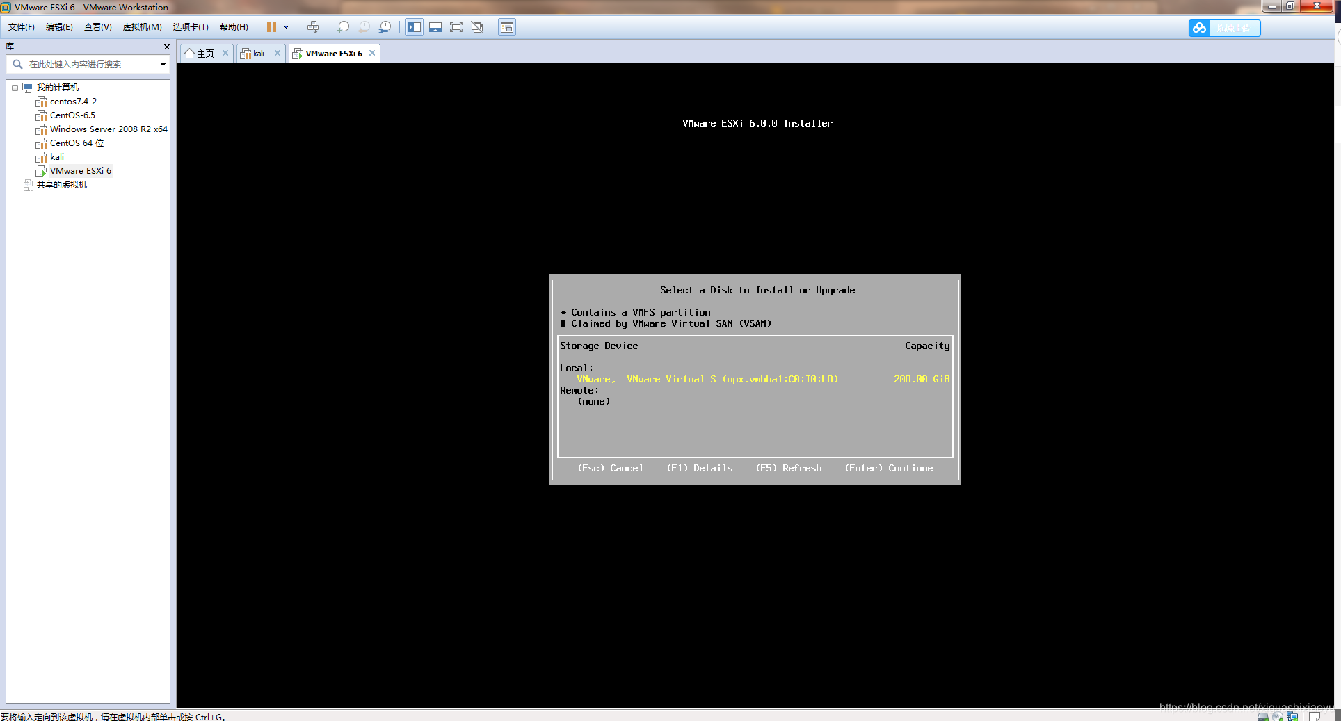
Task: Open the 编辑(E) menu
Action: click(x=59, y=27)
